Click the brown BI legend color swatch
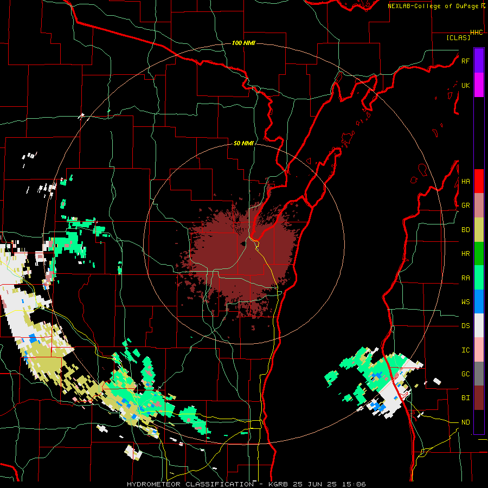The image size is (488, 488). [479, 398]
